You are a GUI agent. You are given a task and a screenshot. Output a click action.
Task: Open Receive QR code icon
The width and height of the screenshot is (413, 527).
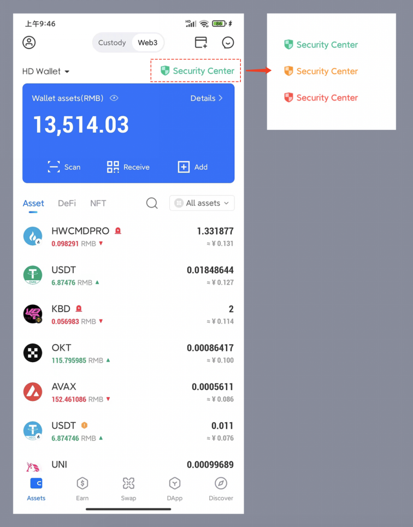tap(113, 167)
